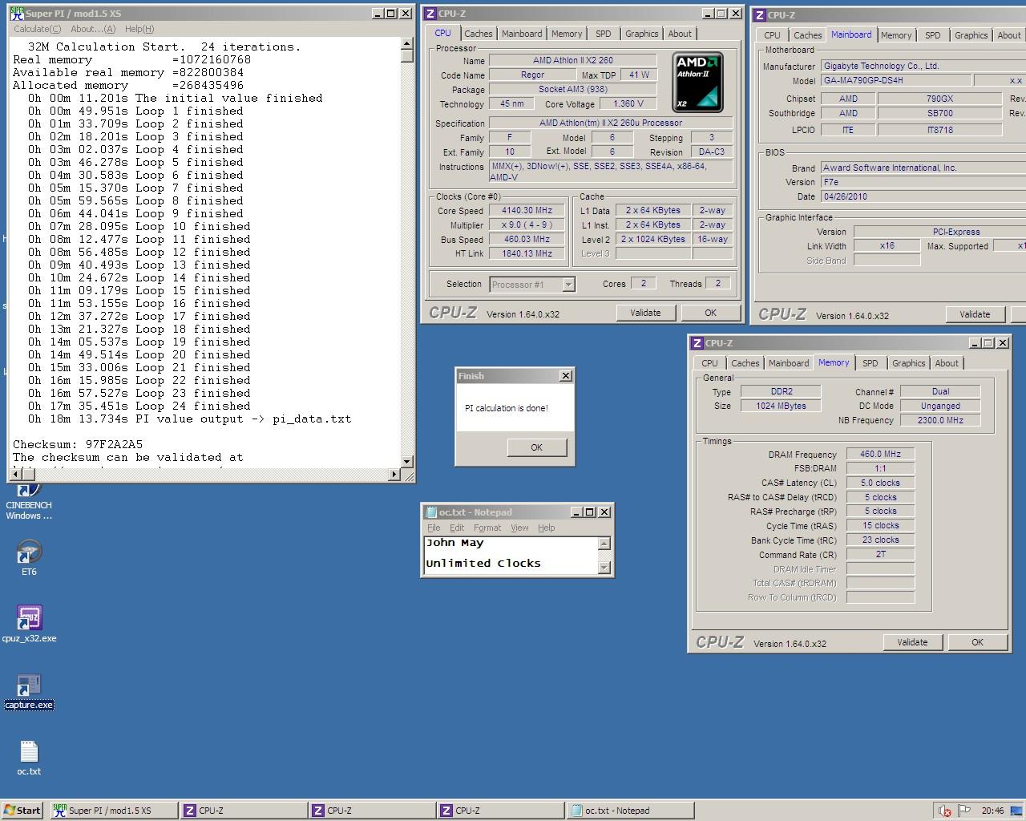Click Notepad scrollbar up arrow
1026x821 pixels.
(604, 544)
